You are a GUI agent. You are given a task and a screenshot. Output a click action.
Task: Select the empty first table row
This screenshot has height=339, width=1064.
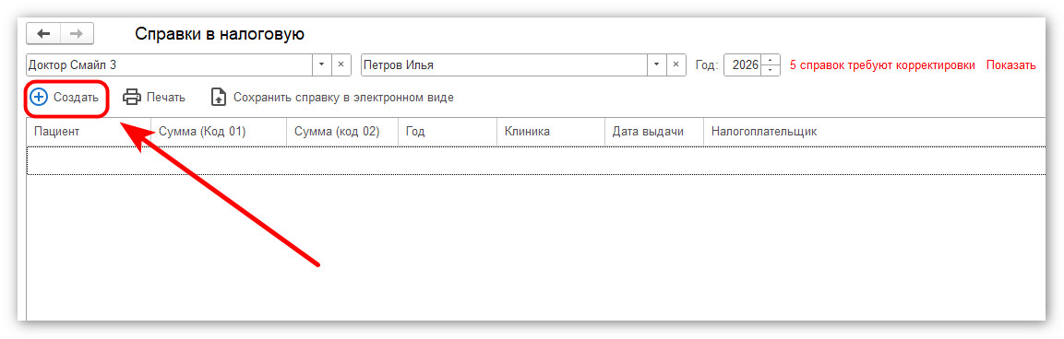coord(536,160)
